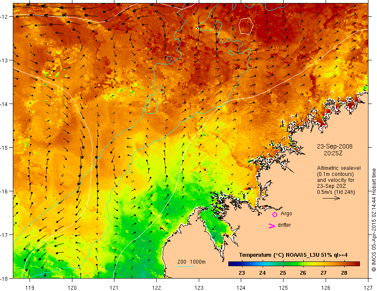Image resolution: width=377 pixels, height=291 pixels.
Task: Click the latitude -18 axis label
Action: [5, 278]
